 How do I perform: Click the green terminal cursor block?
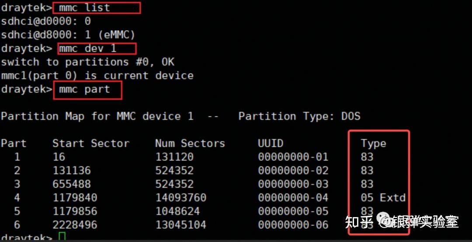tap(62, 238)
